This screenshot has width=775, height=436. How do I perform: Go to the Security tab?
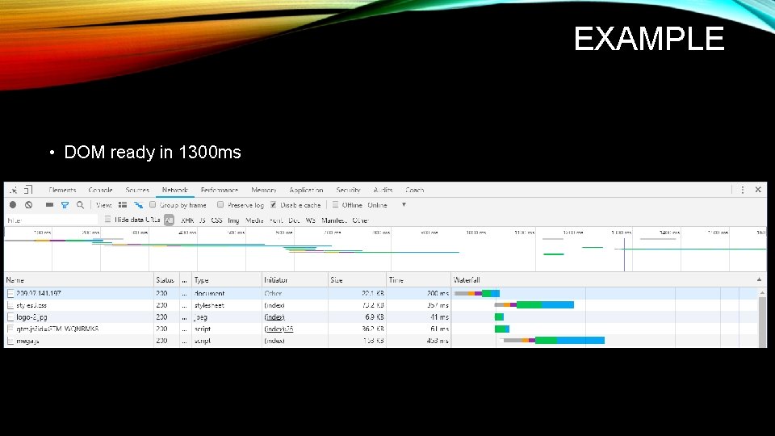tap(348, 190)
